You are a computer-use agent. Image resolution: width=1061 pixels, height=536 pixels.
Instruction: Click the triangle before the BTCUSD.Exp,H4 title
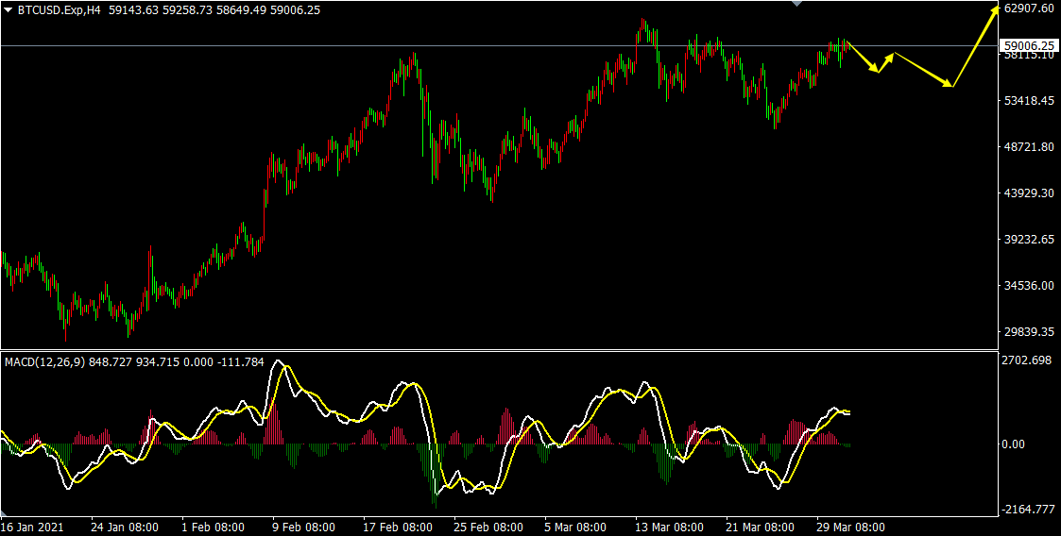[8, 9]
